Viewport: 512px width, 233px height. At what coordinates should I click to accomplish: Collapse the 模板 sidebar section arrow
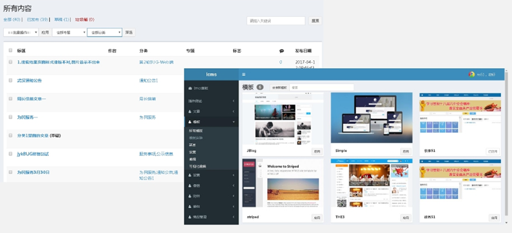point(233,122)
